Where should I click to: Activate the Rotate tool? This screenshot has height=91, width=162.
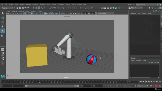pyautogui.click(x=3, y=31)
